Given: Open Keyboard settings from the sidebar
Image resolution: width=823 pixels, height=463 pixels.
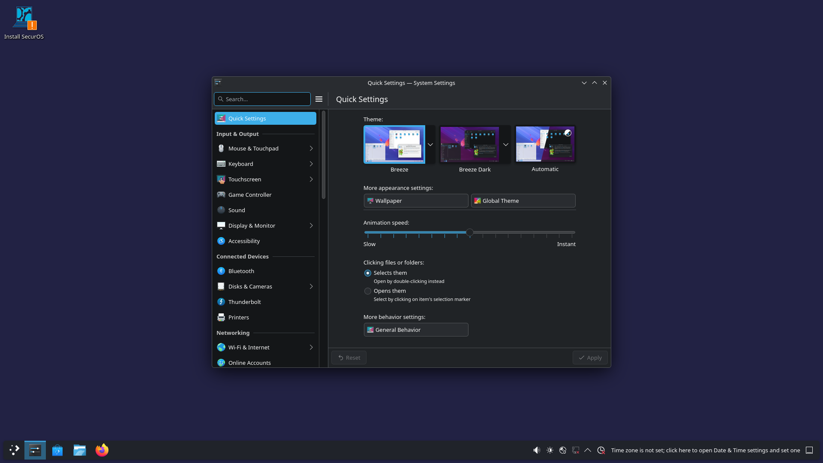Looking at the screenshot, I should [240, 164].
